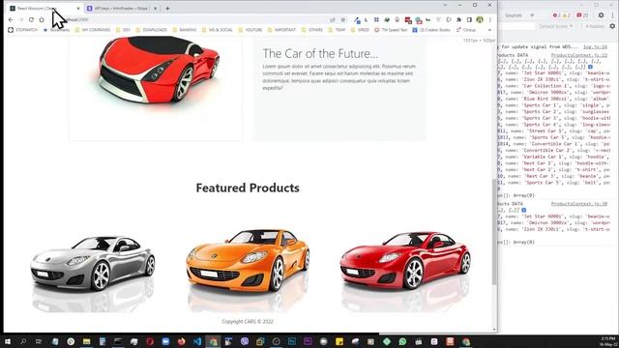The height and width of the screenshot is (348, 619).
Task: Open the MS & SOCIAL bookmark folder
Action: 217,30
